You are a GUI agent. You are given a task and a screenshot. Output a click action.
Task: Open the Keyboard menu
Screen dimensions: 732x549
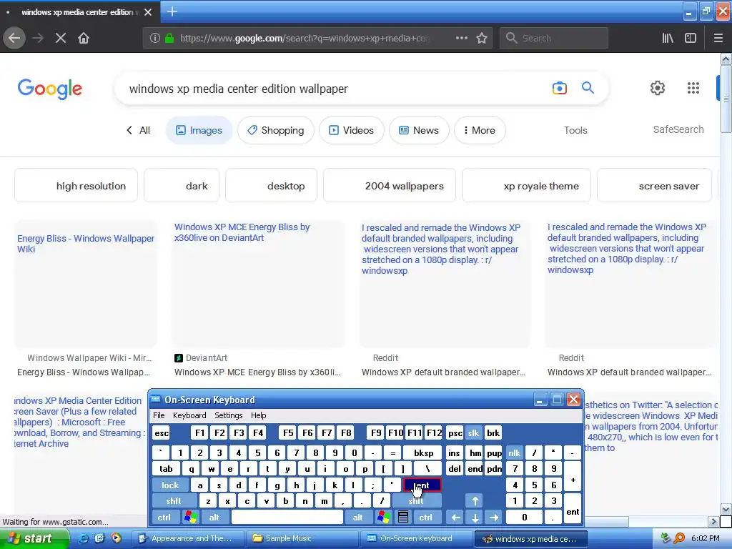[189, 415]
